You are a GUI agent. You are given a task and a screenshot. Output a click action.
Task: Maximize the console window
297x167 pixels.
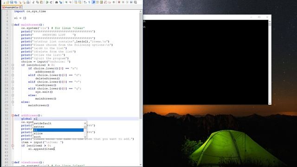(259, 17)
